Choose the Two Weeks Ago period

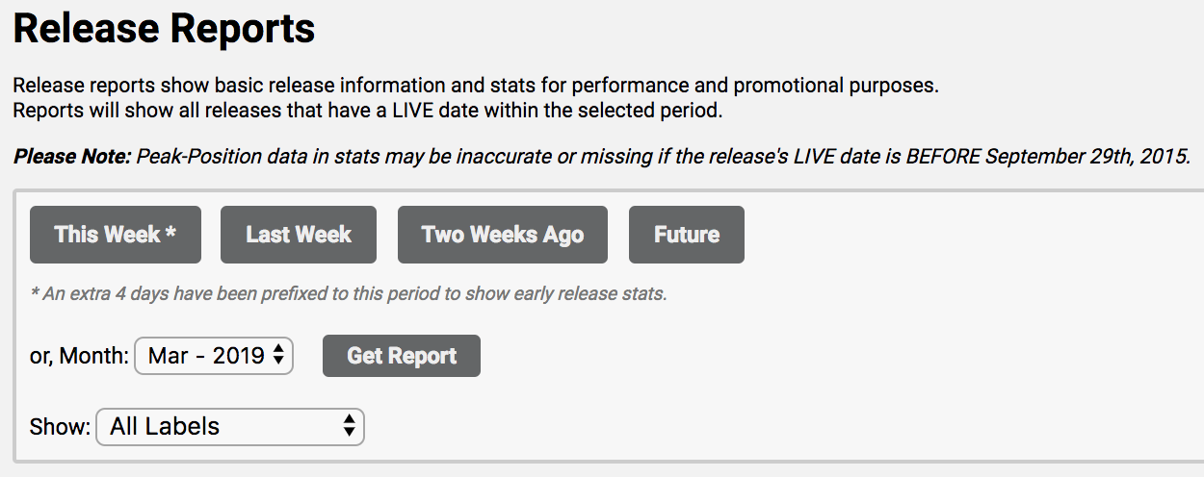(x=502, y=235)
